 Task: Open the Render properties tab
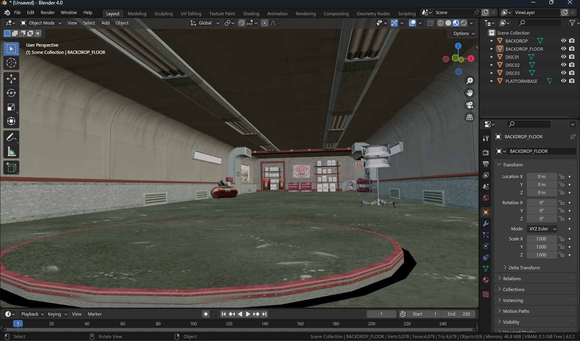tap(486, 152)
